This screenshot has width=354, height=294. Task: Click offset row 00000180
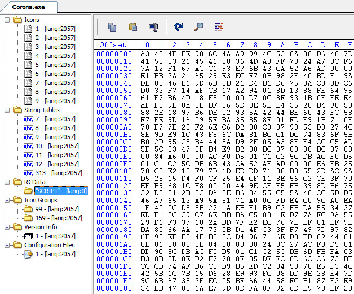tap(114, 230)
